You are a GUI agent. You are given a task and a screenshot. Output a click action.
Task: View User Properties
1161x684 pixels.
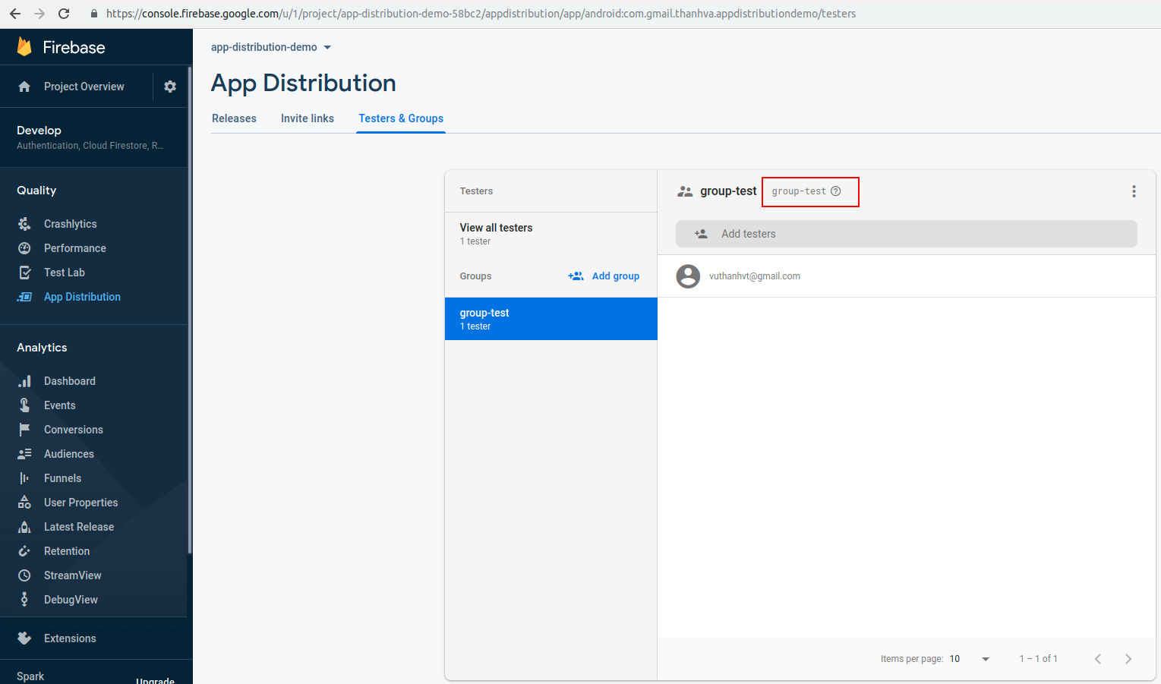click(80, 502)
